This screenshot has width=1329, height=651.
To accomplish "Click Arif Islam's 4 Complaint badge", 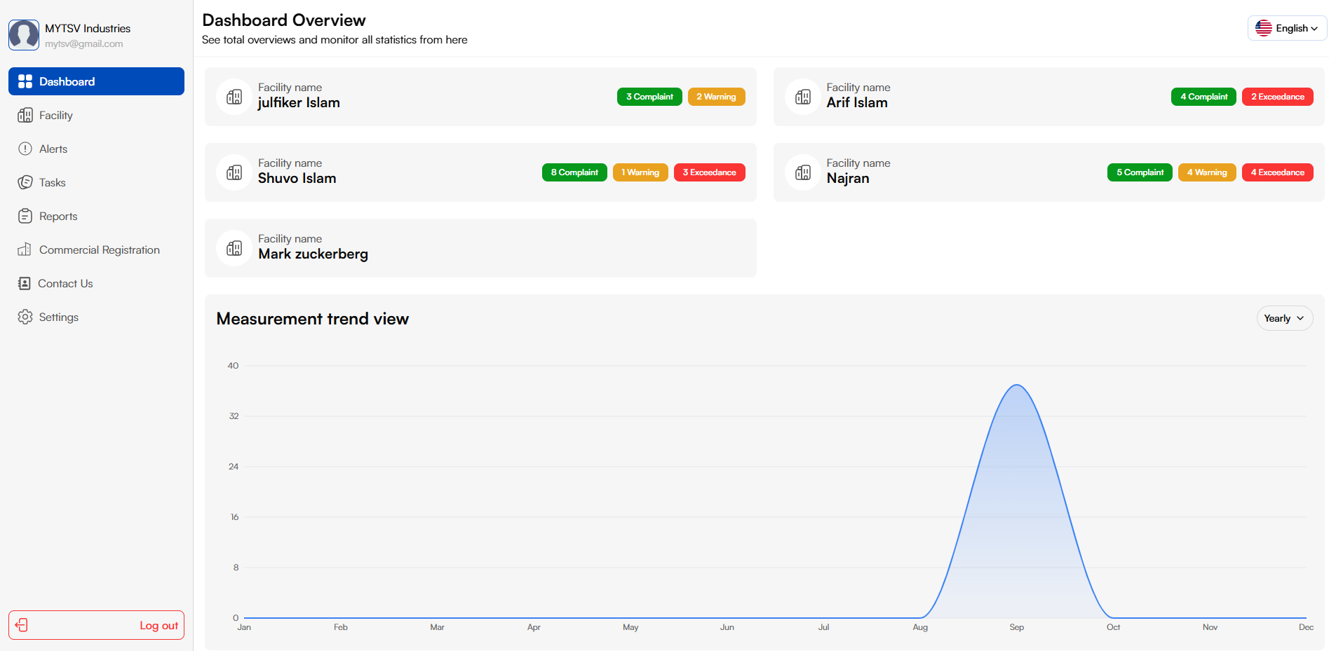I will (1203, 97).
